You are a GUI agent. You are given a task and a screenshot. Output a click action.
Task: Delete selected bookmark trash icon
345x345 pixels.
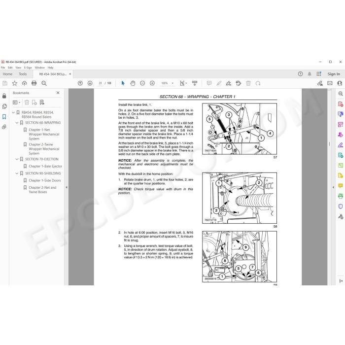27,103
